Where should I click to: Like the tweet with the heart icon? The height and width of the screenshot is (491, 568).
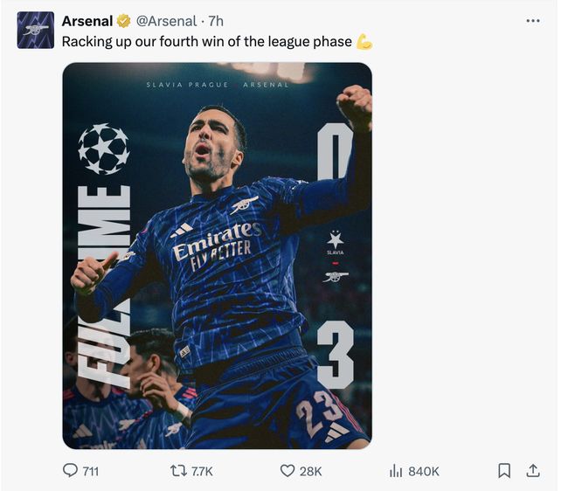[287, 470]
